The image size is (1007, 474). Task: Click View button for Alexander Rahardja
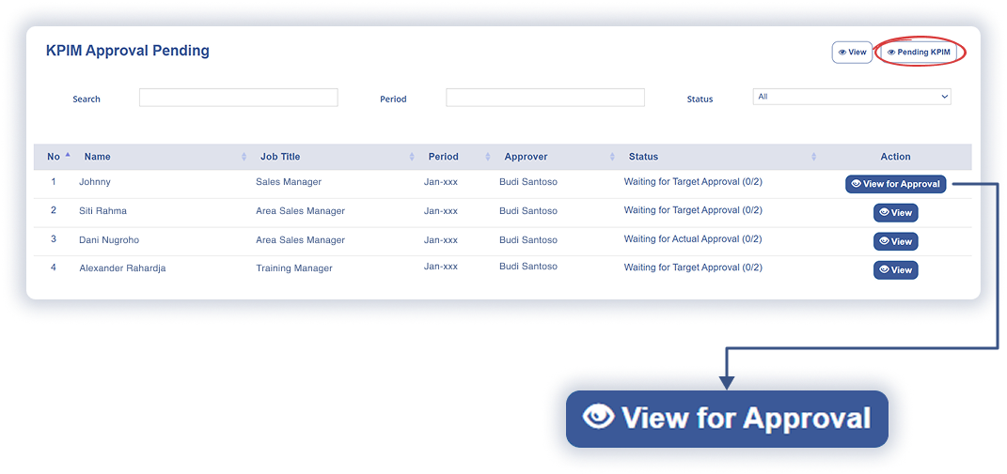[895, 270]
